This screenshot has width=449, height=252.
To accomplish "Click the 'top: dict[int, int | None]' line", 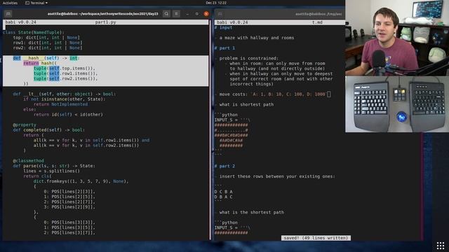I will tap(46, 37).
